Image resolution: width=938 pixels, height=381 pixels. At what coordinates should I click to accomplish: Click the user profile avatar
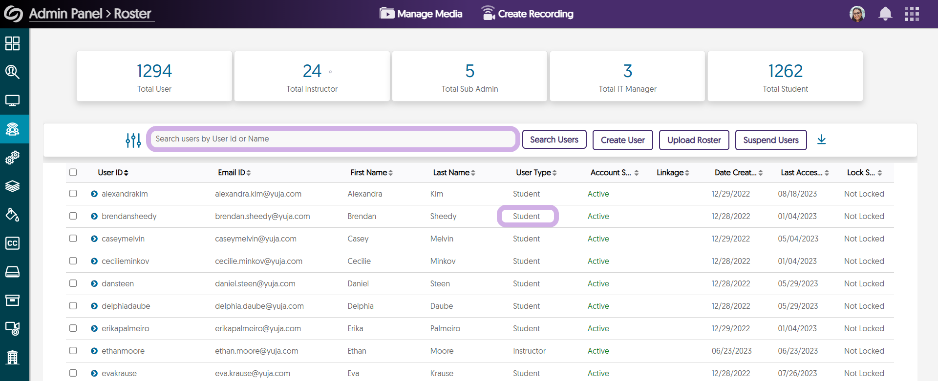click(x=857, y=14)
